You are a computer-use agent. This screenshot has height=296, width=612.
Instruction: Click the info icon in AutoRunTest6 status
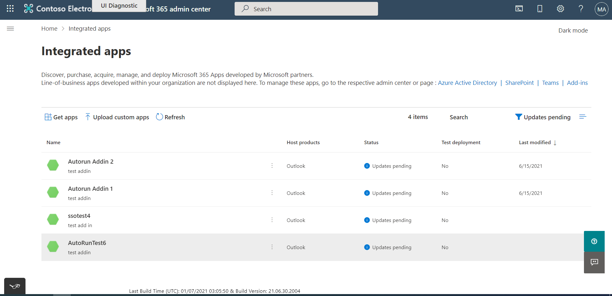pyautogui.click(x=367, y=247)
